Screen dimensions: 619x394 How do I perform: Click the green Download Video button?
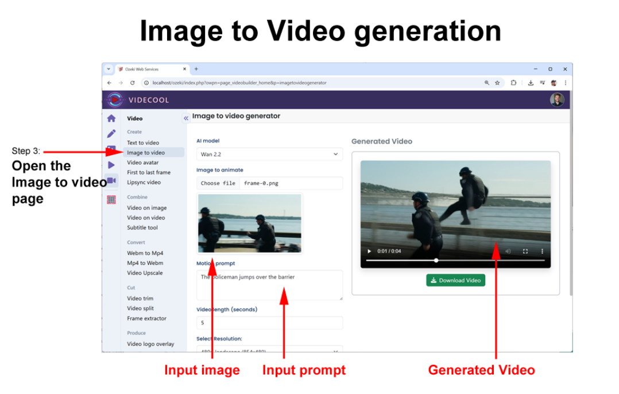[x=455, y=280]
